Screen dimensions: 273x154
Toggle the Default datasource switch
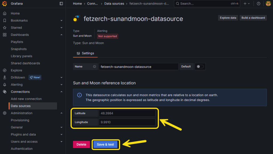click(200, 67)
